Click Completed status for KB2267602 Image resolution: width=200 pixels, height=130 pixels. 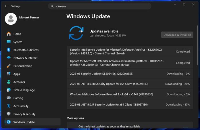click(183, 51)
